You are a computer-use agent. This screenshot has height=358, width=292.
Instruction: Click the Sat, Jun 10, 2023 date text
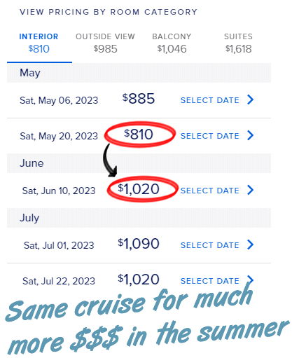tap(59, 191)
